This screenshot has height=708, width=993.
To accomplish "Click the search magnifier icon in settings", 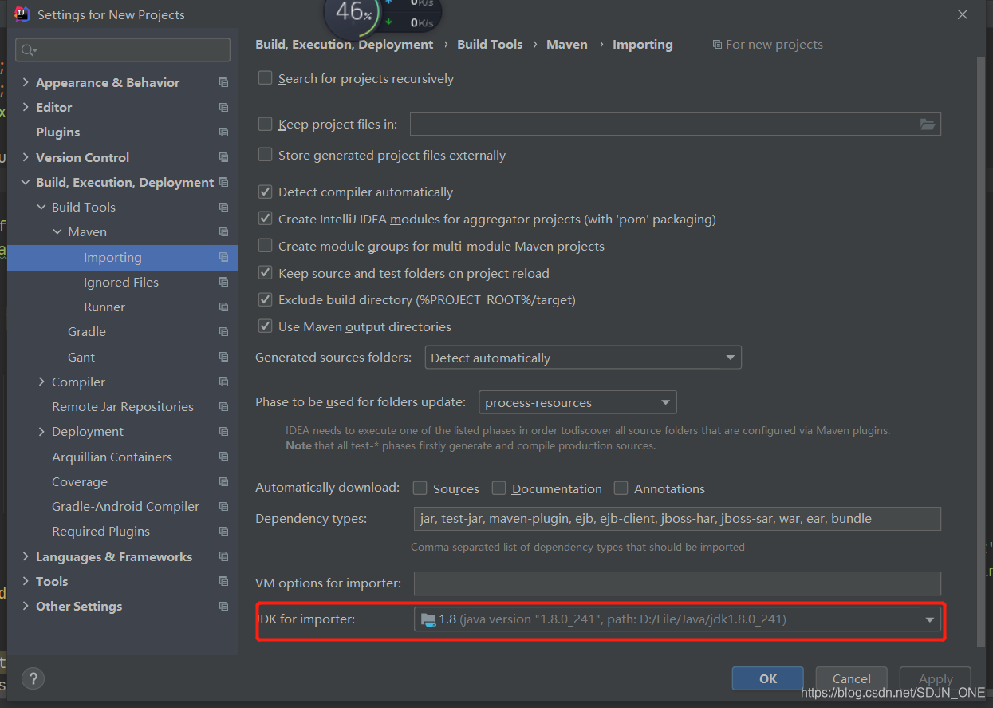I will (x=28, y=50).
